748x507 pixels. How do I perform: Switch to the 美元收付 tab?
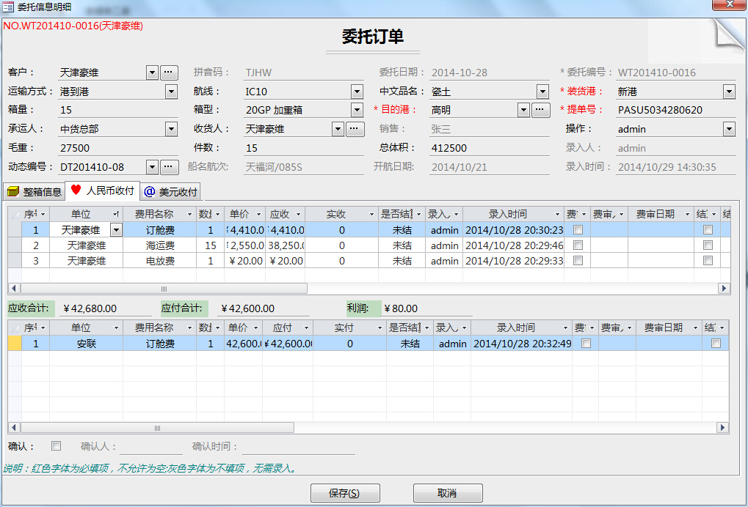170,191
